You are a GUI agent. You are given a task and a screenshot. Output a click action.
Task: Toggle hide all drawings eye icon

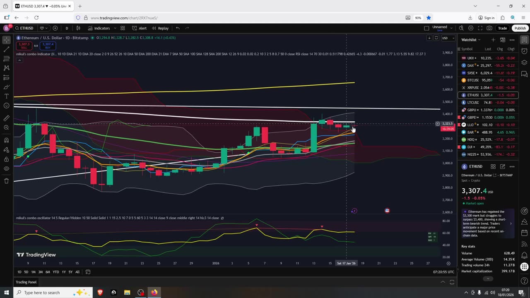(x=6, y=168)
